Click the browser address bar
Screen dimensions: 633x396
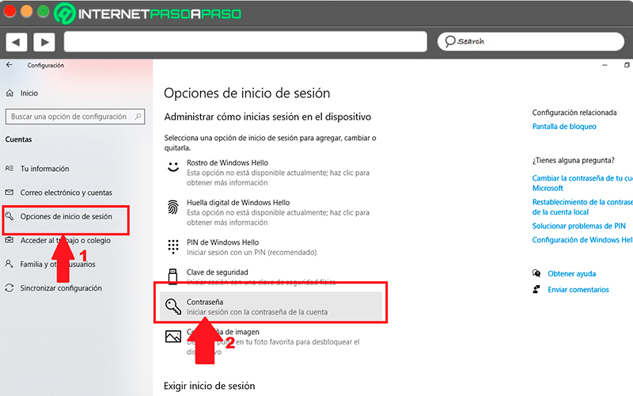coord(245,42)
